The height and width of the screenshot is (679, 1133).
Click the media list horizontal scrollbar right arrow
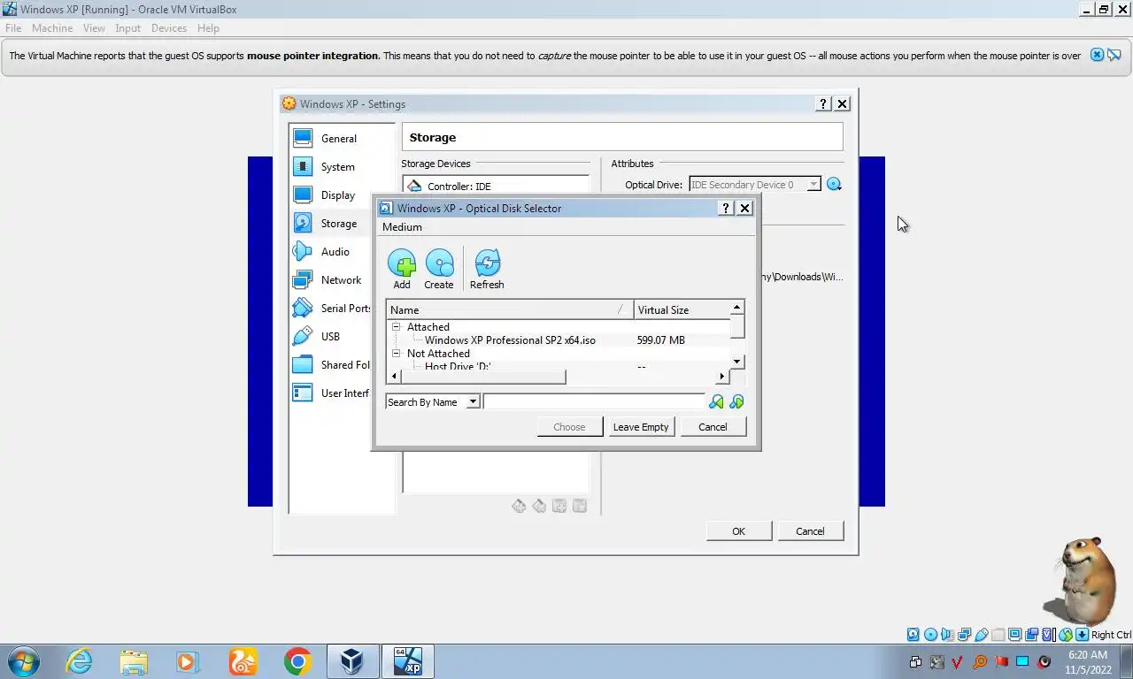tap(722, 377)
